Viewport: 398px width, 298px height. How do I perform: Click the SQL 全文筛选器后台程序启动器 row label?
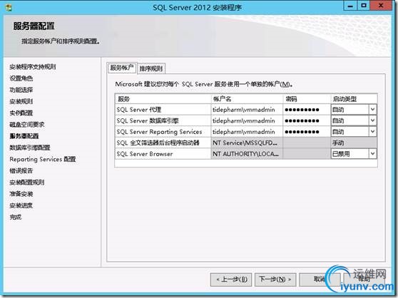click(x=158, y=143)
